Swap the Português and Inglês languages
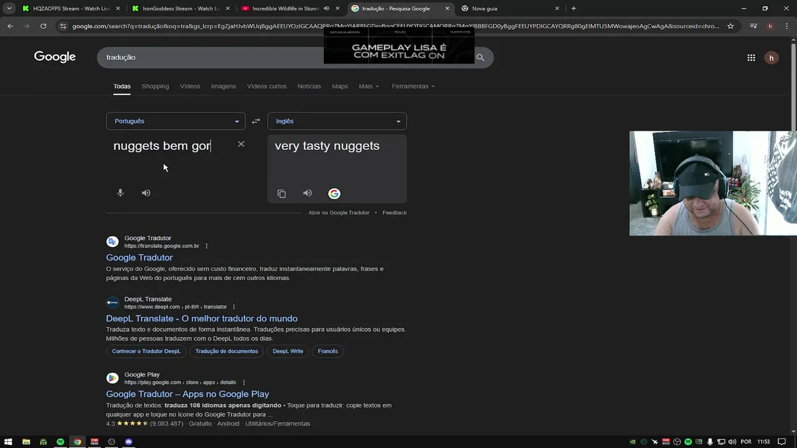This screenshot has height=448, width=797. 256,121
